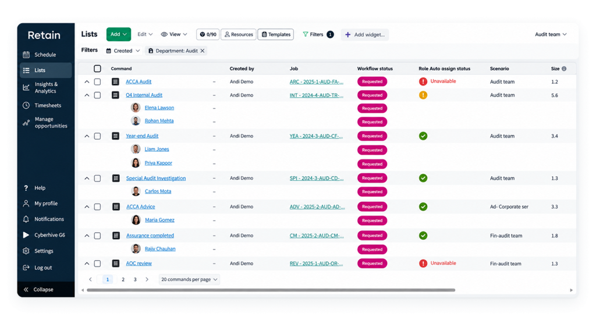Open the Created filter dropdown

[123, 51]
